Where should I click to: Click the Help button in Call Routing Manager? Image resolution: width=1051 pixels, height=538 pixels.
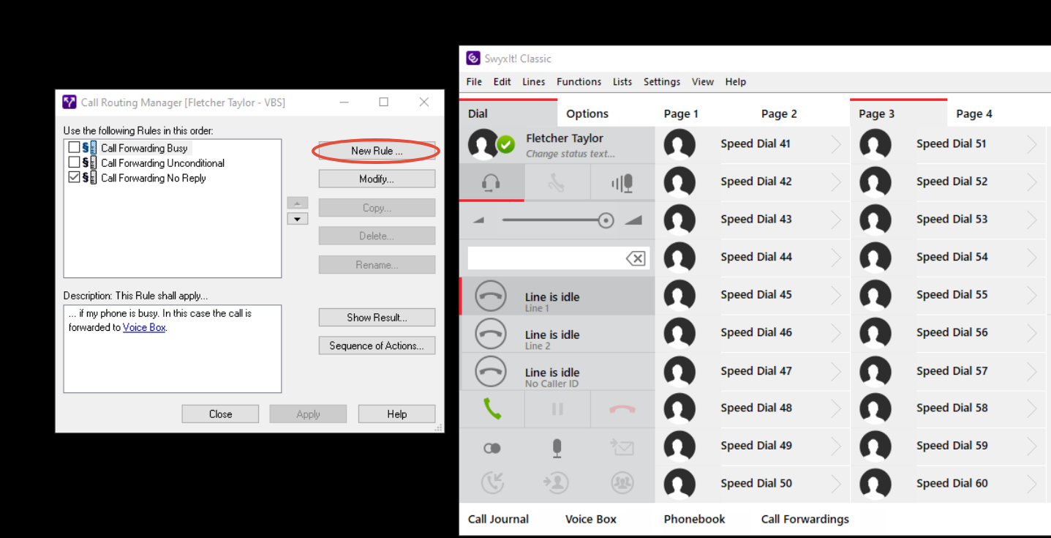396,414
